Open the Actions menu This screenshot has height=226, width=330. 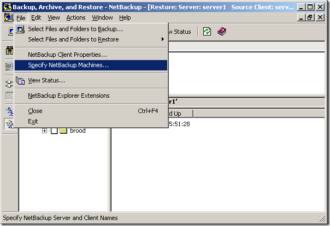76,17
